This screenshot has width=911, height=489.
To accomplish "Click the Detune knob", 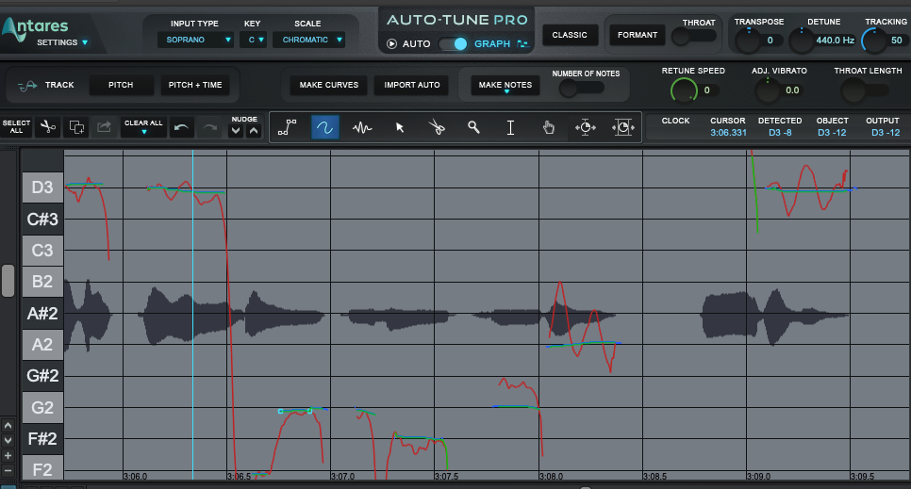I will pyautogui.click(x=802, y=41).
